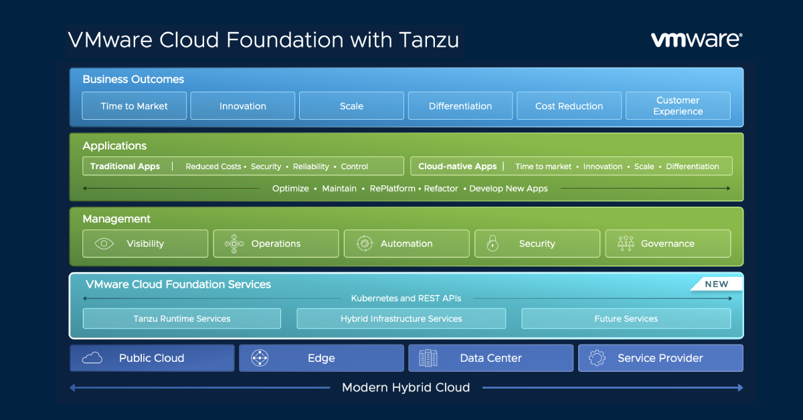Click the NEW badge
Viewport: 803px width, 420px height.
point(717,284)
